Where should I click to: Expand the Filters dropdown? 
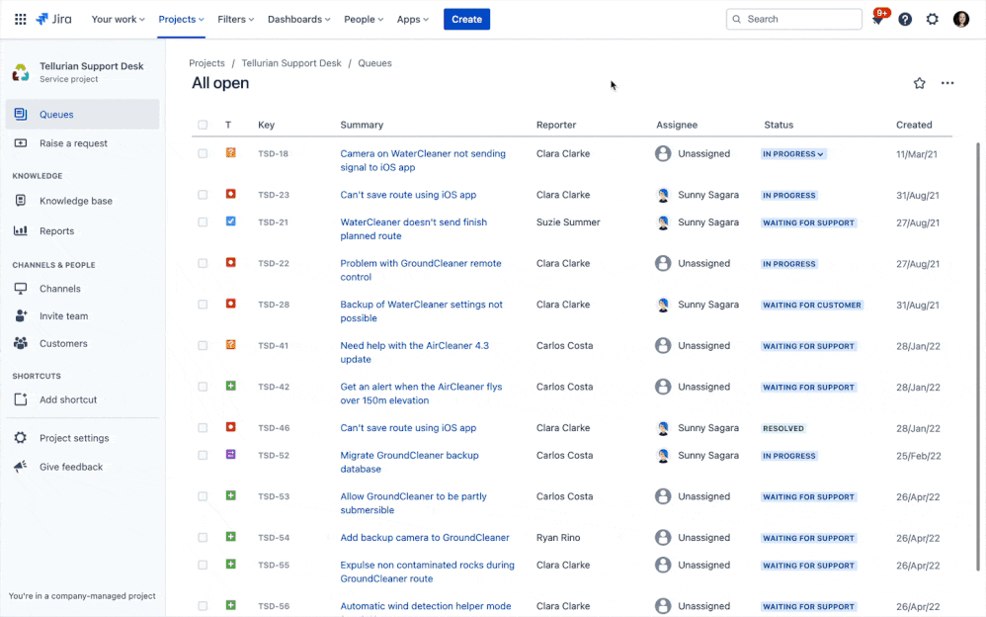click(236, 19)
